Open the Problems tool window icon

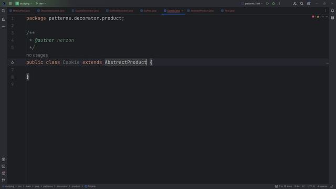pyautogui.click(x=4, y=173)
